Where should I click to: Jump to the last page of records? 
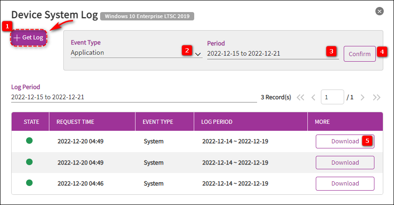tap(376, 97)
